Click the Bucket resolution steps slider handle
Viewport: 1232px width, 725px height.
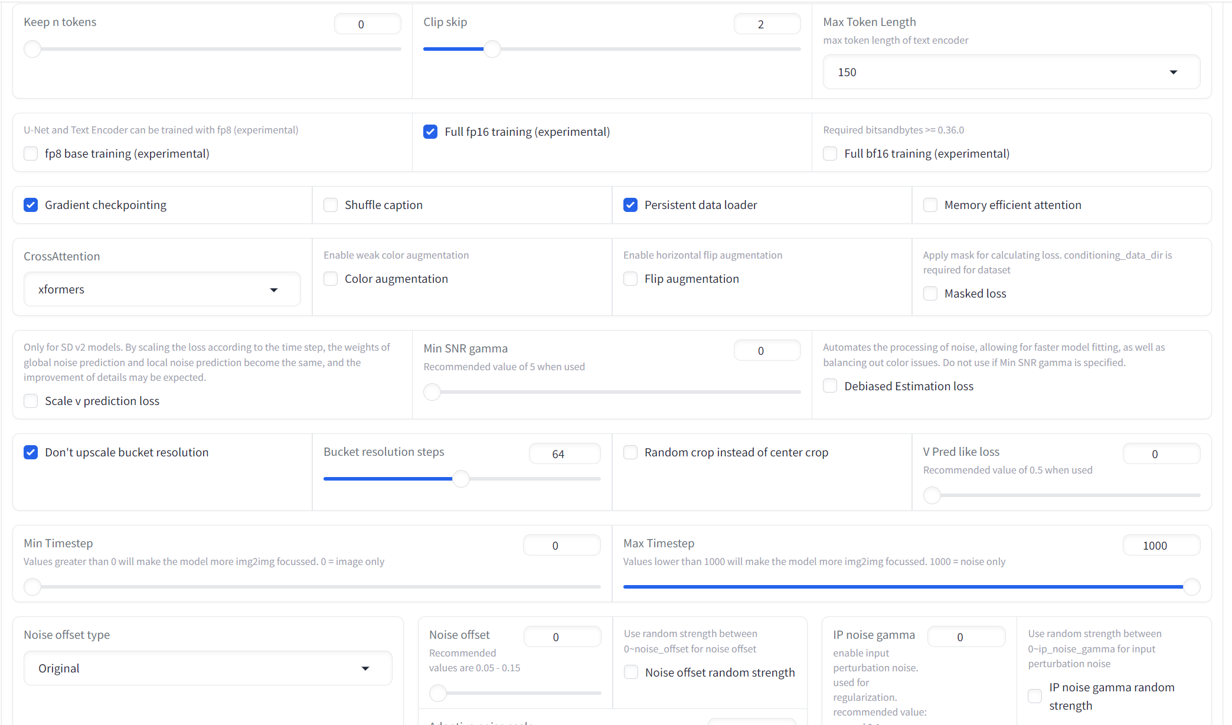(461, 479)
